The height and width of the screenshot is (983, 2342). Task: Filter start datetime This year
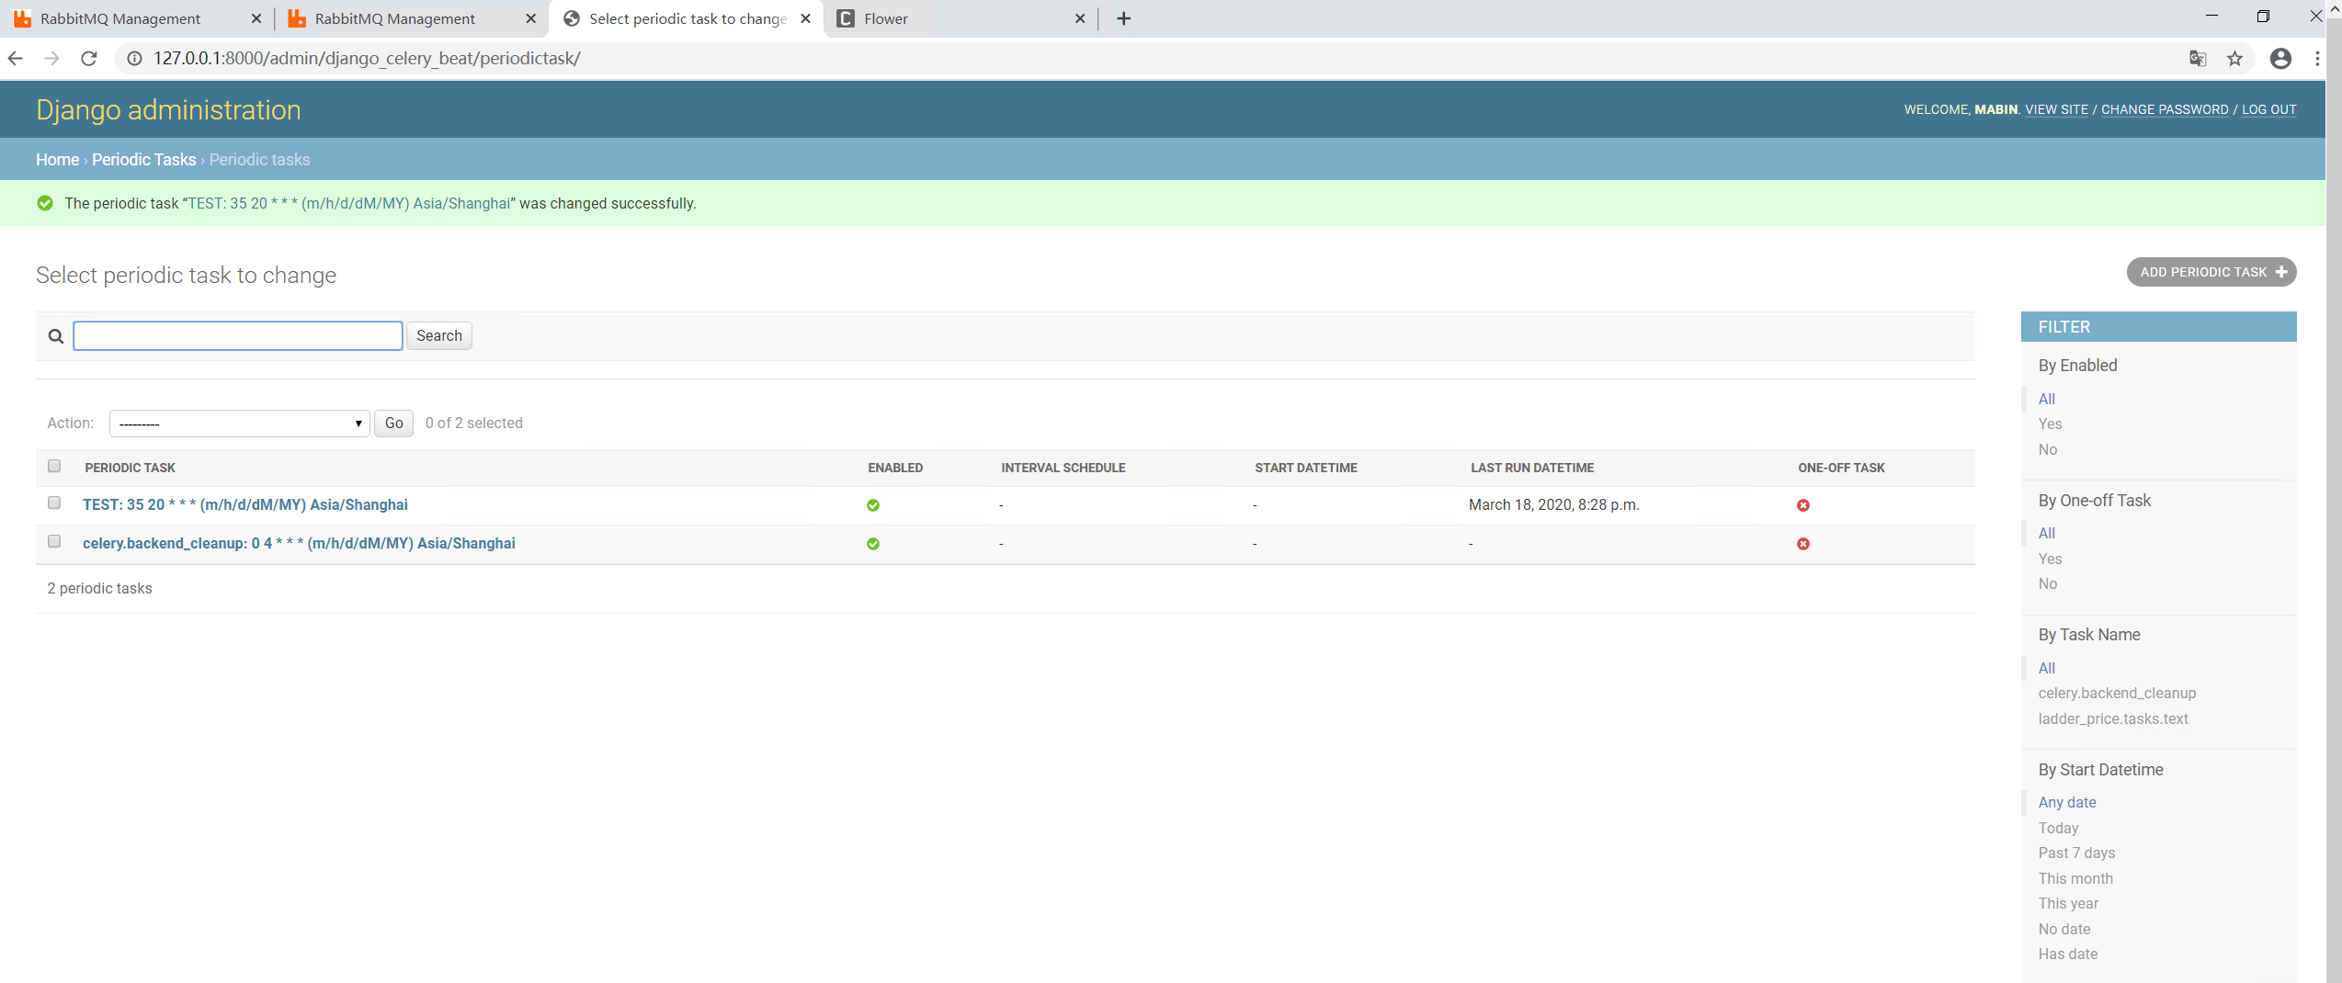pos(2068,903)
